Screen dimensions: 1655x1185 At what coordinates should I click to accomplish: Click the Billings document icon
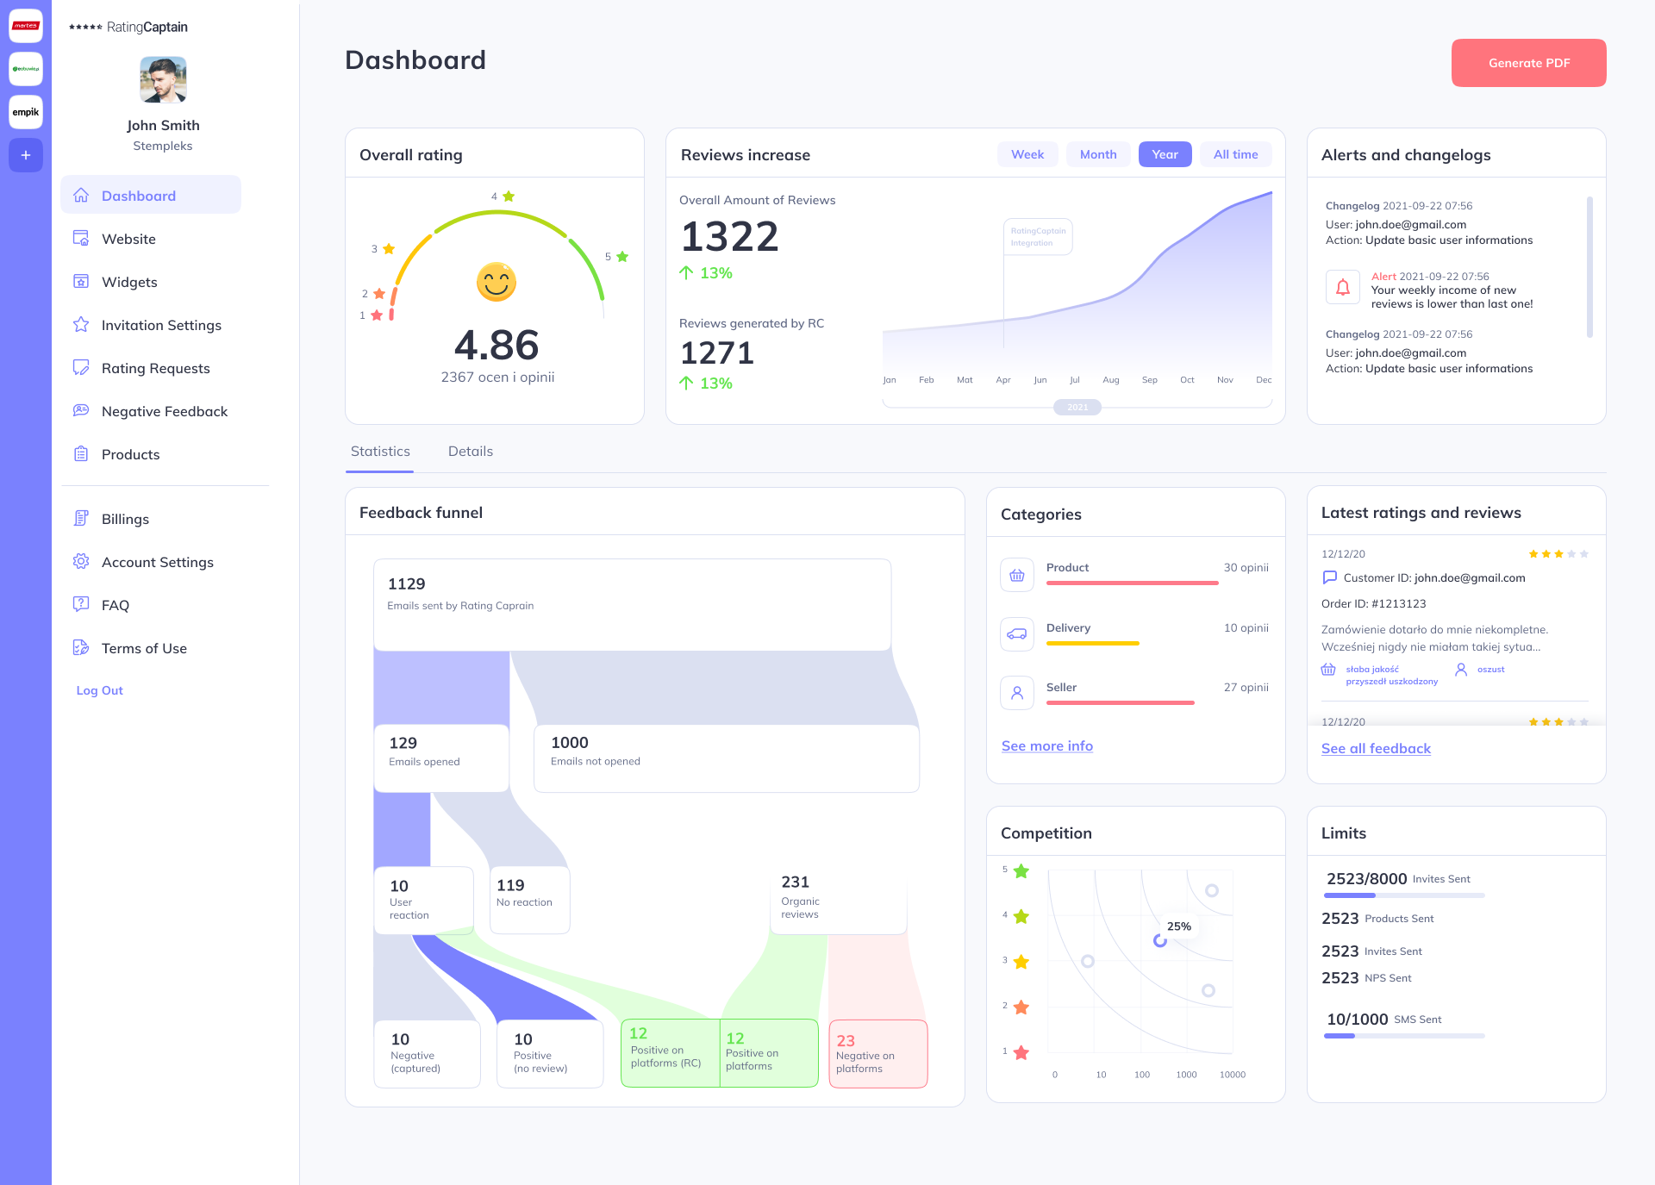tap(81, 519)
